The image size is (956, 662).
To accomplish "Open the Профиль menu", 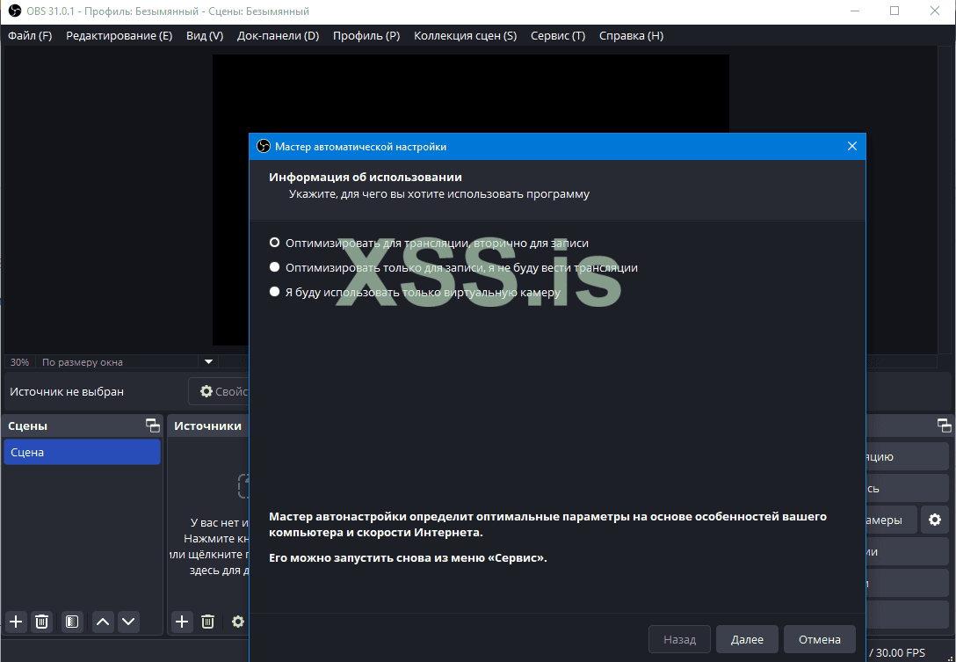I will (x=366, y=35).
